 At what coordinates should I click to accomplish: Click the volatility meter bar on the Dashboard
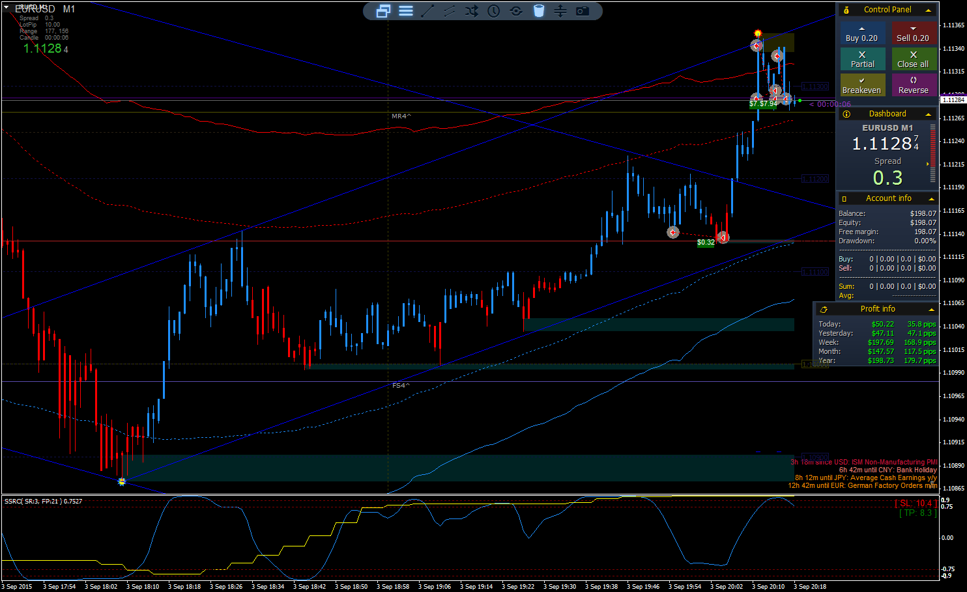coord(932,155)
